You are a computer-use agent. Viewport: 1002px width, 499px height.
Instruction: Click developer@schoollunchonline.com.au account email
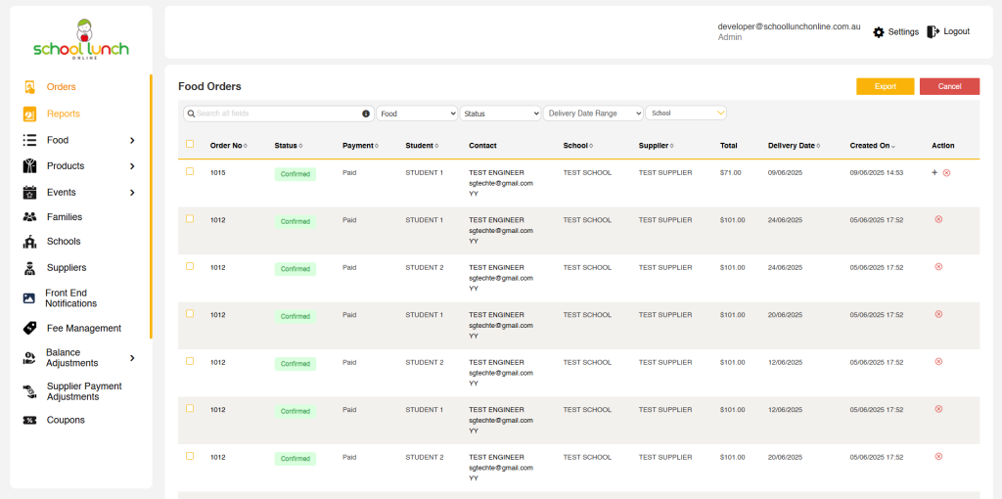790,26
